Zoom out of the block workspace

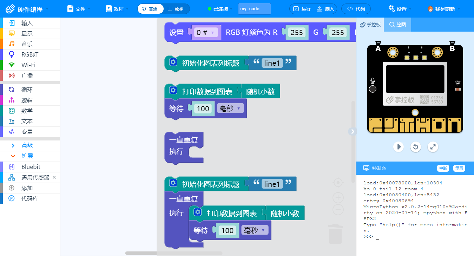coord(338,210)
